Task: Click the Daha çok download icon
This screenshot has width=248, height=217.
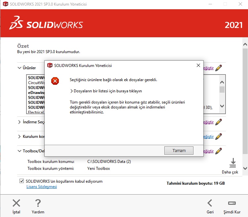Action: click(233, 163)
